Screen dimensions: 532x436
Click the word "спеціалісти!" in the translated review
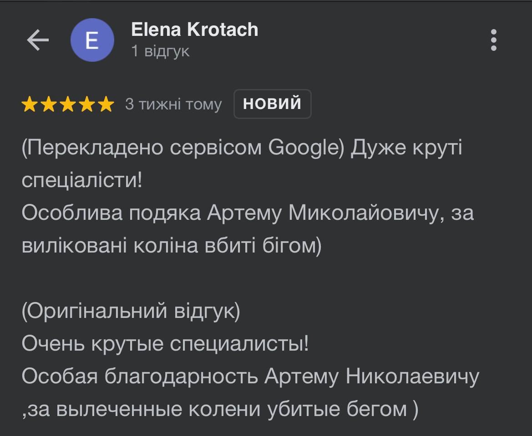(x=82, y=181)
